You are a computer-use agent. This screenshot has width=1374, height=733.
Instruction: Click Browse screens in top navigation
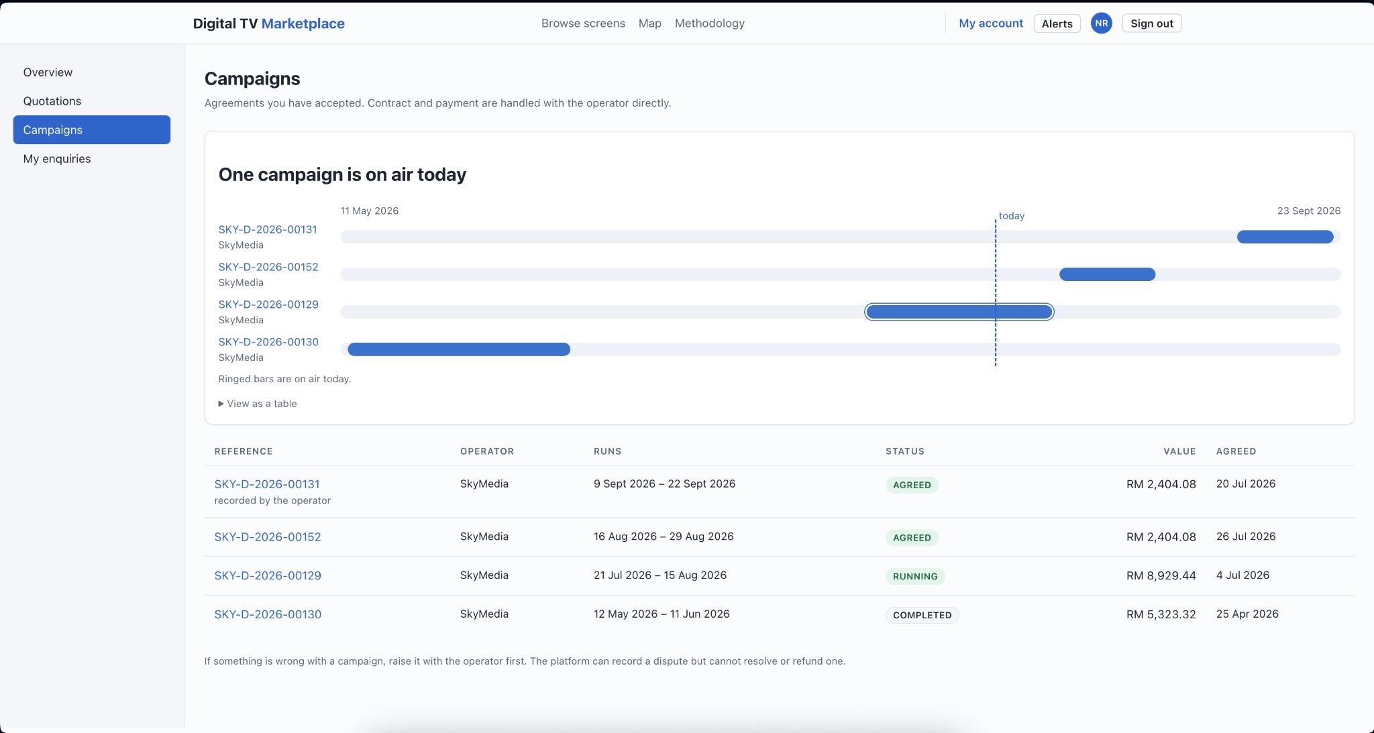(x=583, y=23)
